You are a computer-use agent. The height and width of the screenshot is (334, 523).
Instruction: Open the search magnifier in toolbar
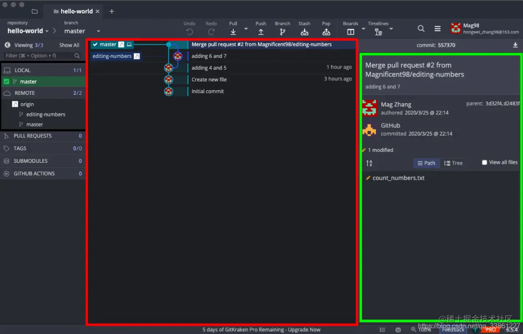click(421, 29)
